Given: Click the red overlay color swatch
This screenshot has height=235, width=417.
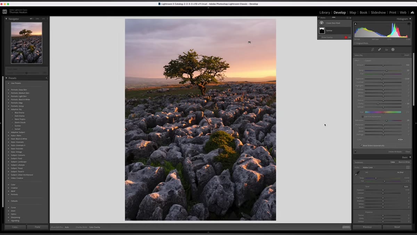Looking at the screenshot, I should click(x=346, y=37).
